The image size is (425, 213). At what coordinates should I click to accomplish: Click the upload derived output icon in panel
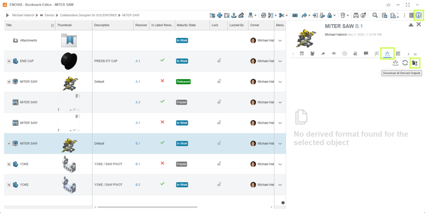396,63
